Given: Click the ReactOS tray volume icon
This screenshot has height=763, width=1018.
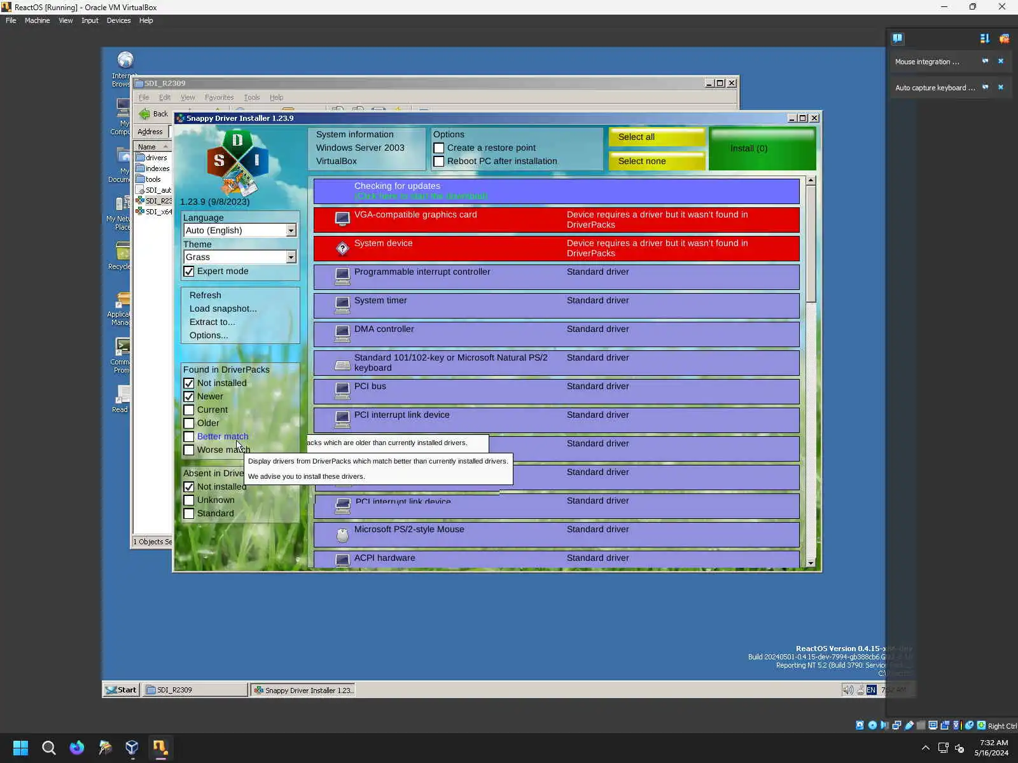Looking at the screenshot, I should pyautogui.click(x=847, y=690).
